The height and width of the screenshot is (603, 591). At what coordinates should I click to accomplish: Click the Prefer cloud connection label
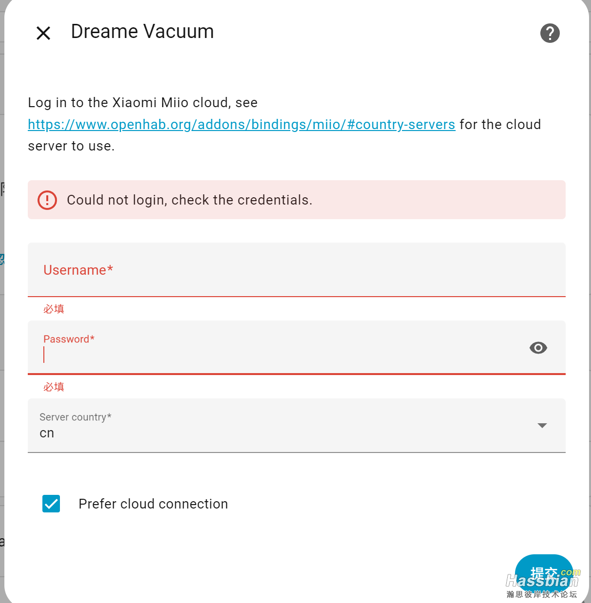point(153,504)
